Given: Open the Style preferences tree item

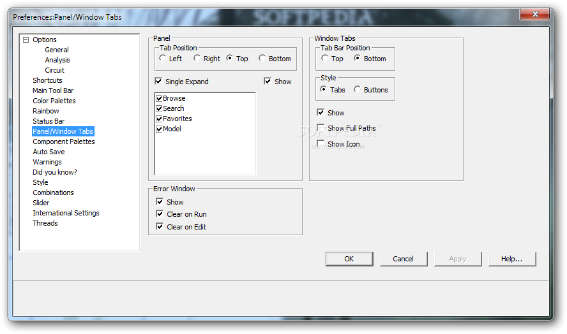Looking at the screenshot, I should [x=40, y=182].
